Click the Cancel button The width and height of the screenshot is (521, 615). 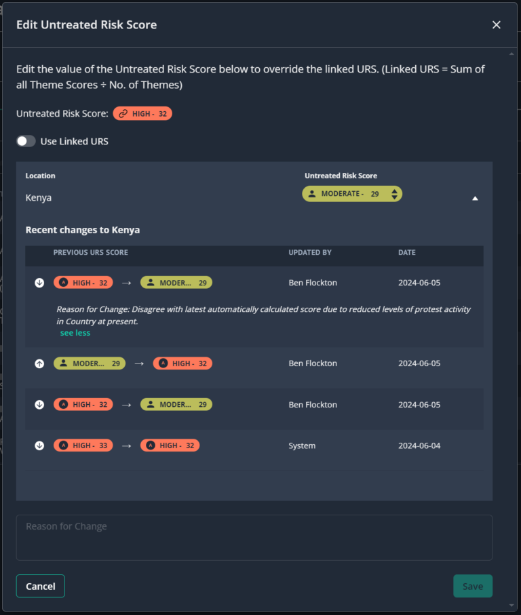coord(41,586)
